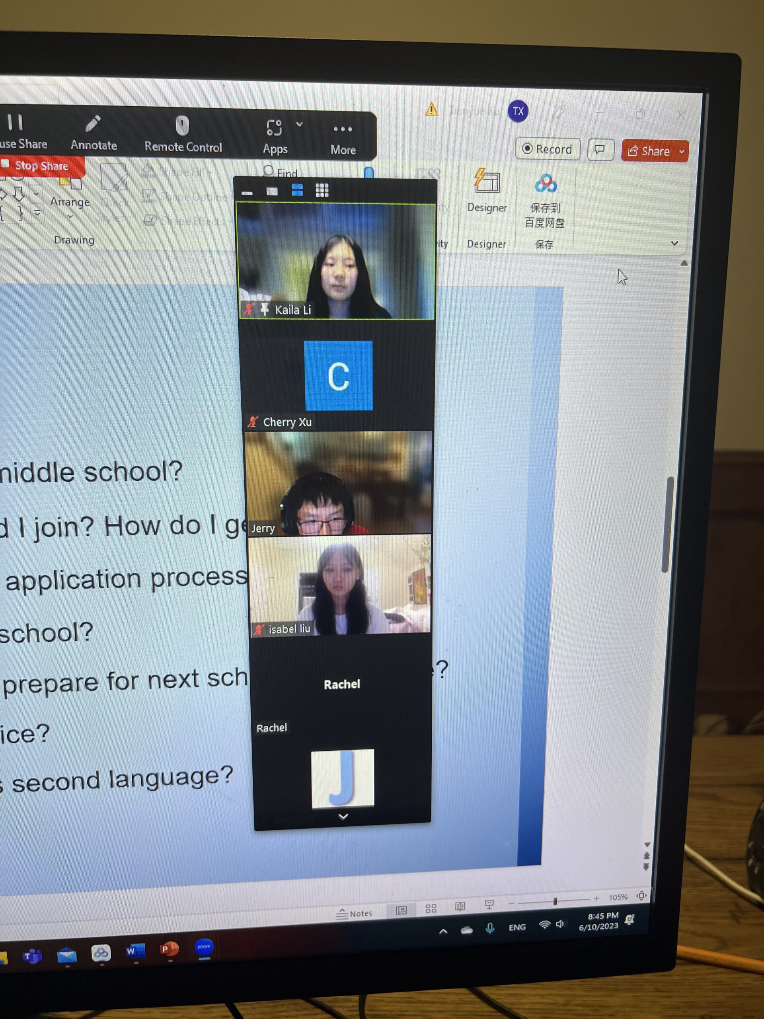
Task: Open the Zoom Apps panel
Action: 275,137
